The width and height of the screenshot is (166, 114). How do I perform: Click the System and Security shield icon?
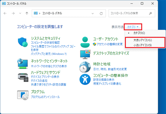[x=23, y=42]
